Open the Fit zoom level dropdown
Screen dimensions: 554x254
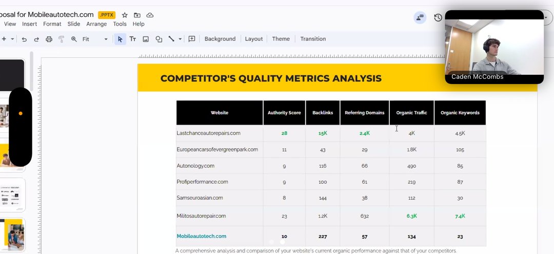(x=95, y=39)
